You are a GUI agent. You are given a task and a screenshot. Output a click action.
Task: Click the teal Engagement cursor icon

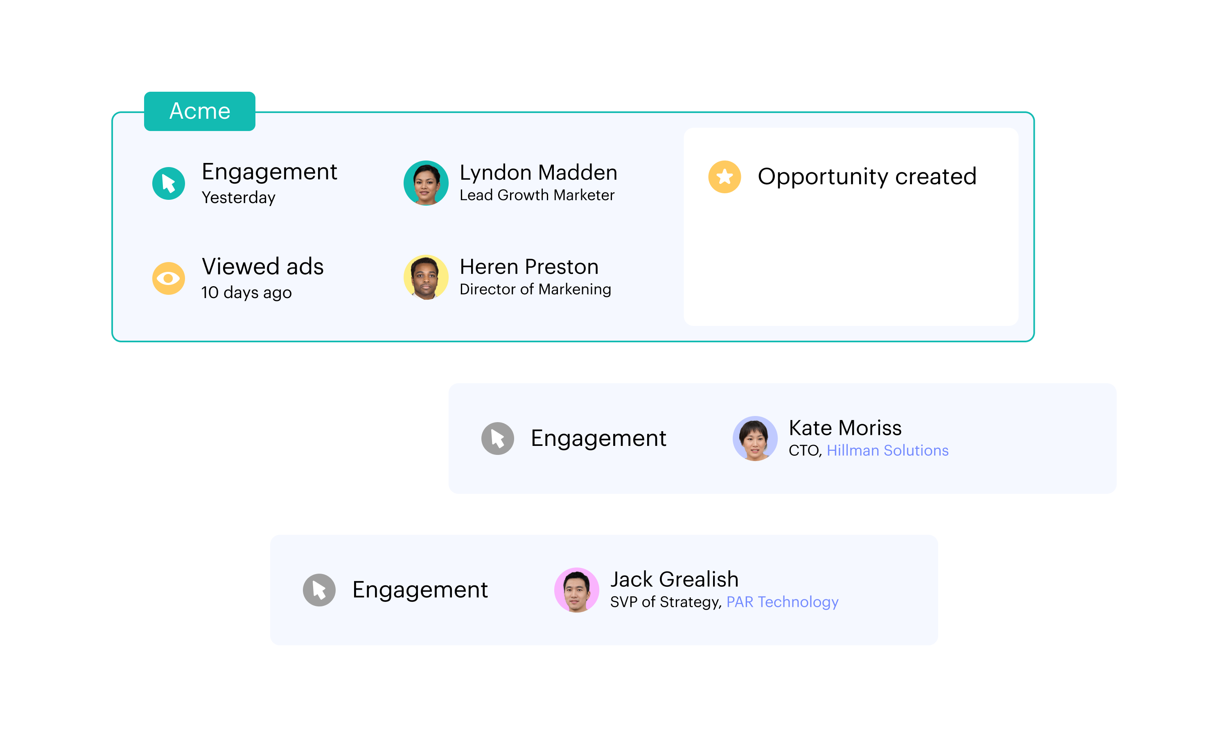coord(168,183)
